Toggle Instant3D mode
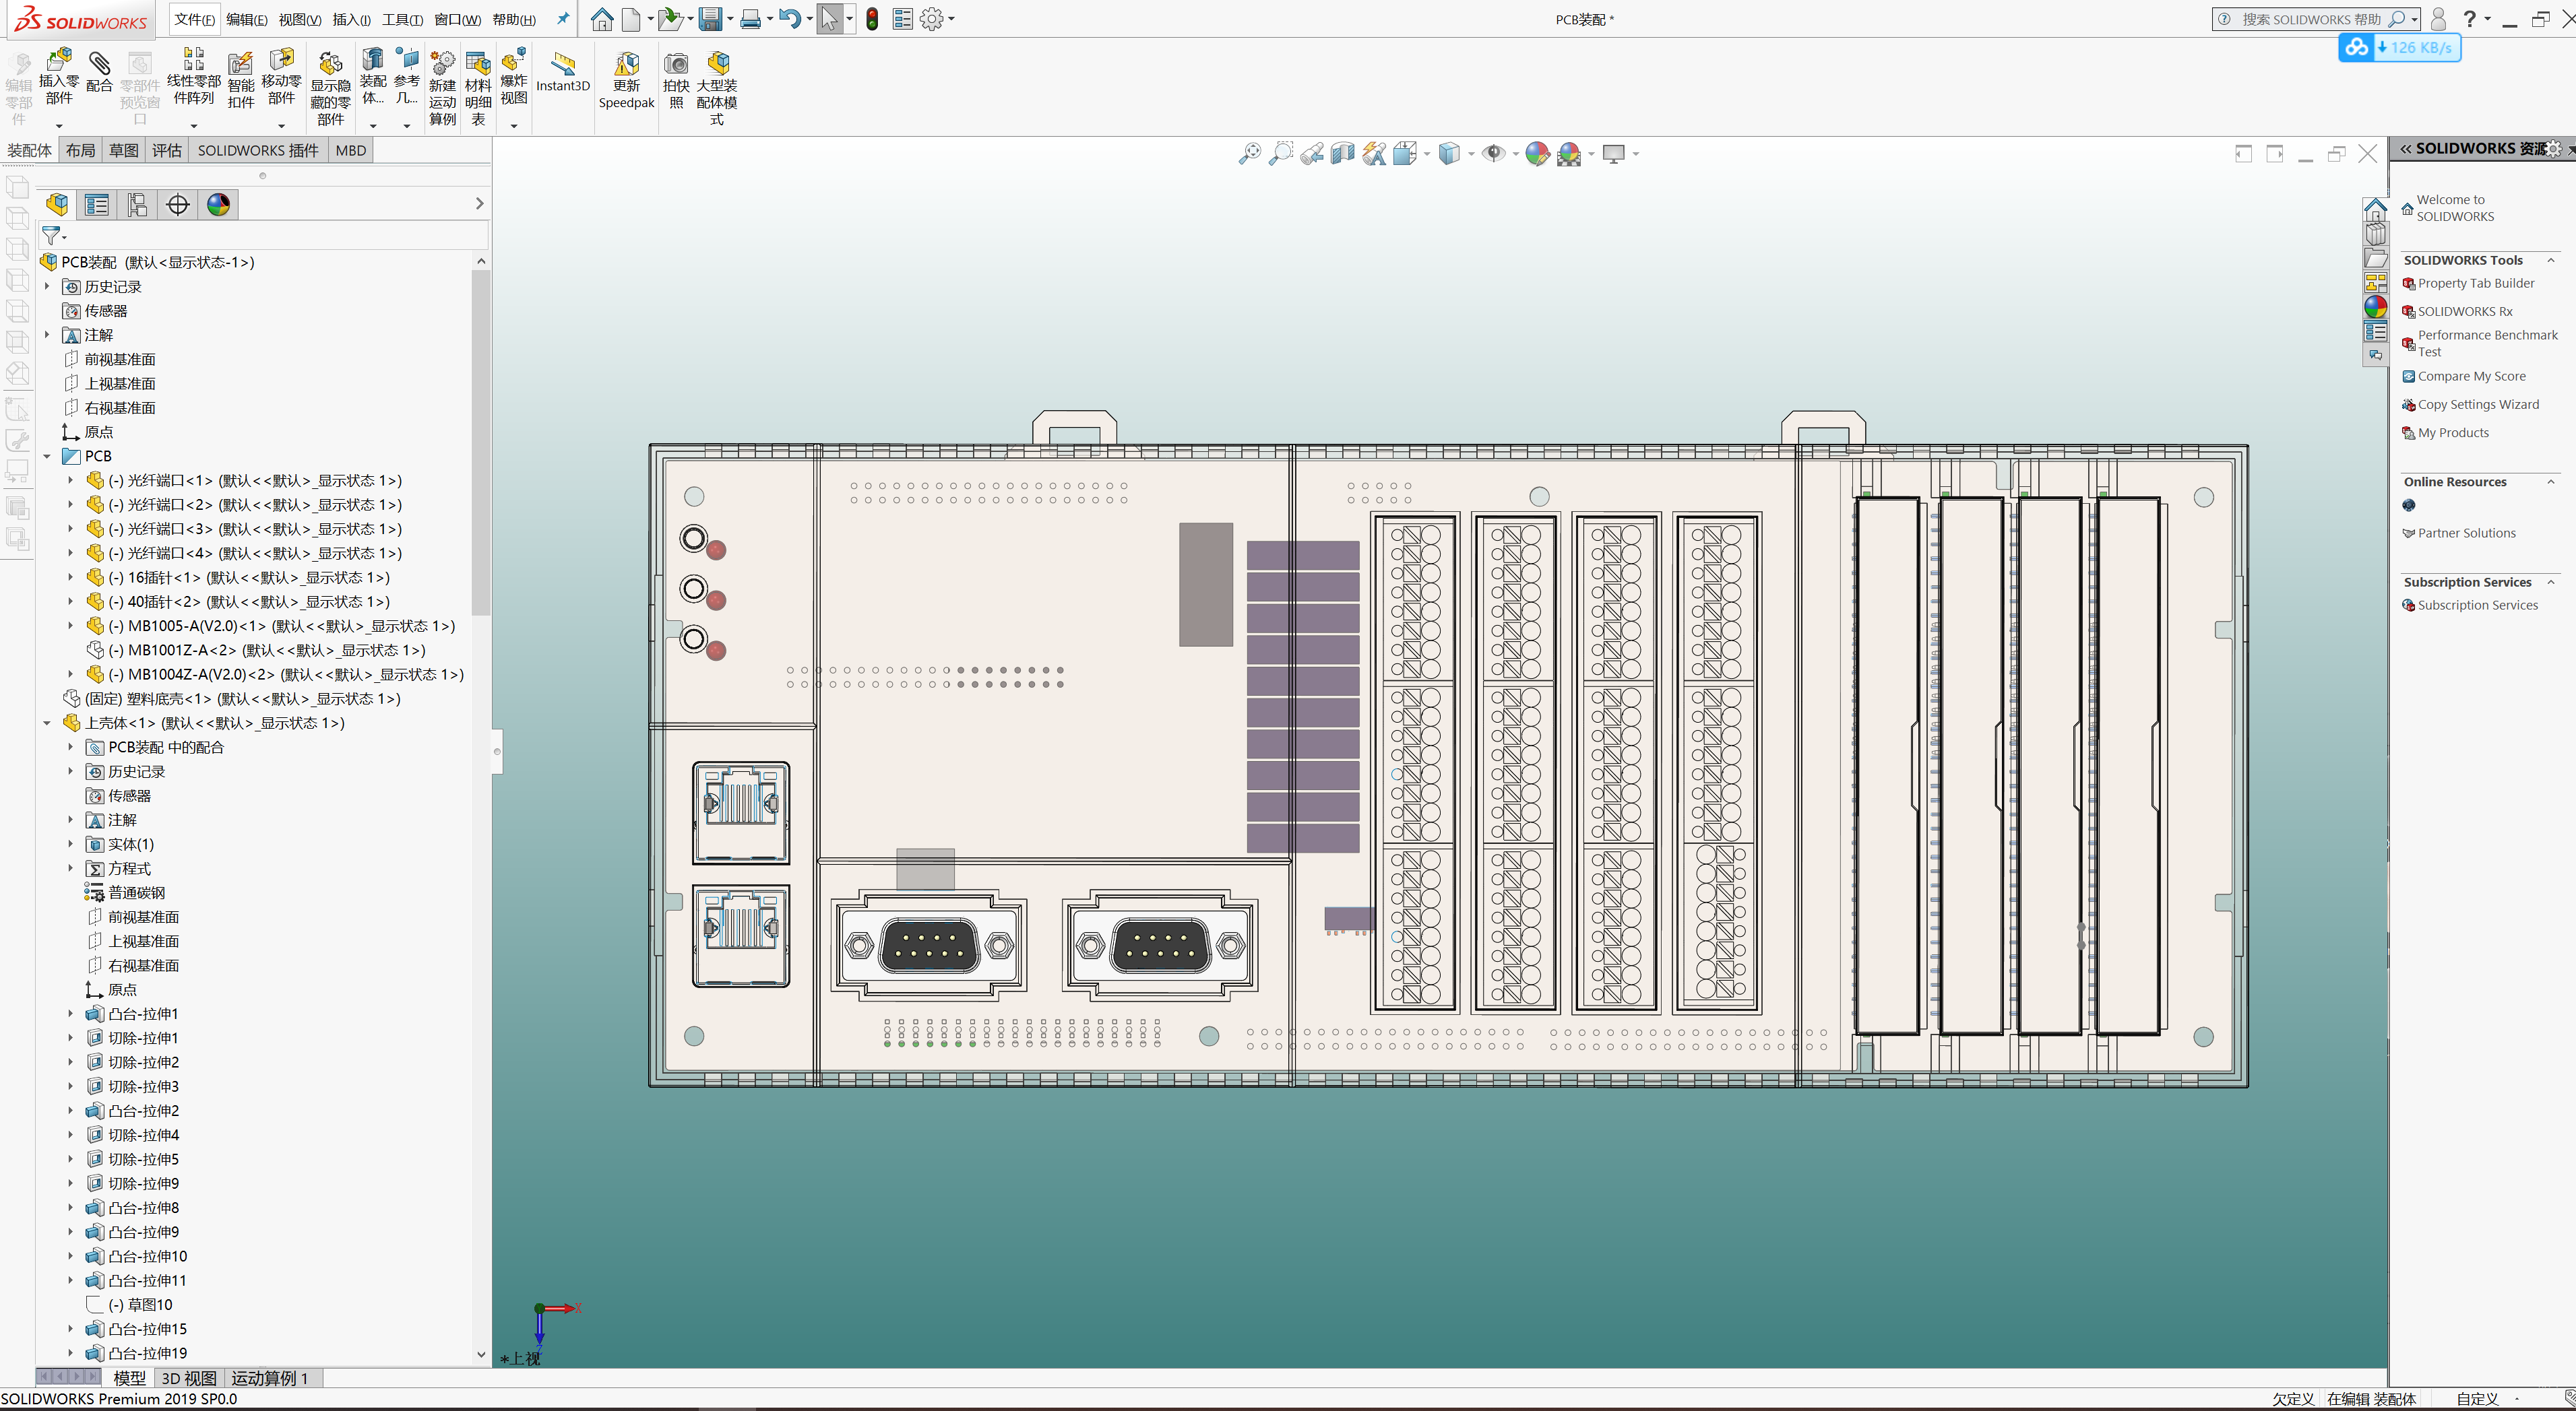This screenshot has height=1411, width=2576. click(x=563, y=75)
